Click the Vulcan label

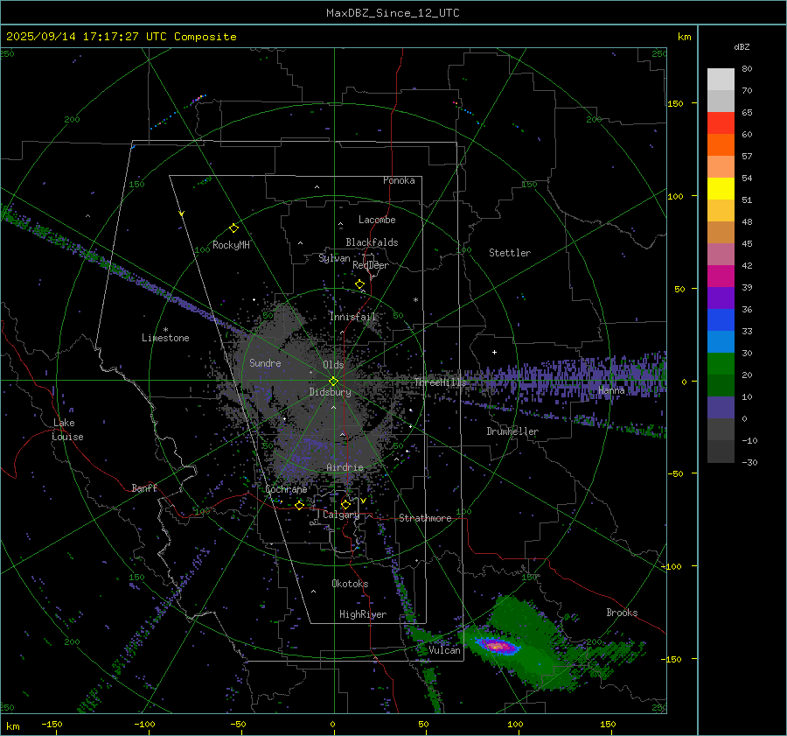[445, 650]
